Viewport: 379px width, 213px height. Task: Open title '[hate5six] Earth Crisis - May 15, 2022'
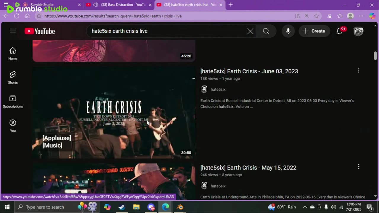[248, 168]
